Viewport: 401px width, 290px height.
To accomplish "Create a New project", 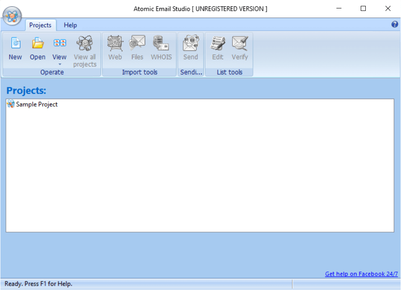I will click(16, 48).
